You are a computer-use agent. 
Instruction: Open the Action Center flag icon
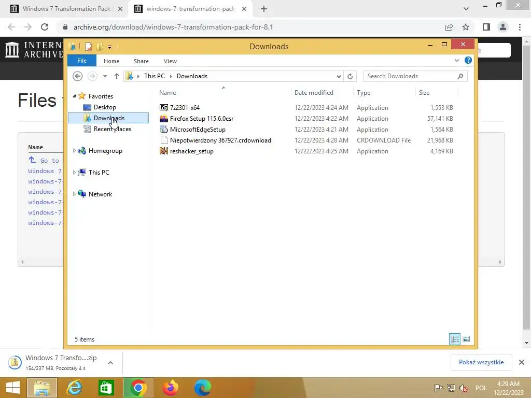pos(438,388)
